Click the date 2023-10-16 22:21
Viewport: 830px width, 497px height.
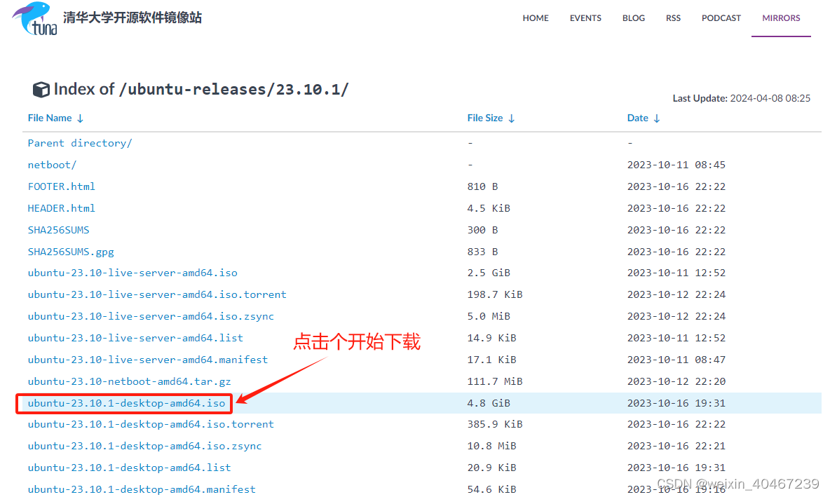click(676, 446)
